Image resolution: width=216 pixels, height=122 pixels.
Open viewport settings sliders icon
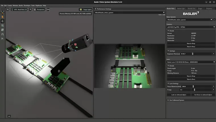coord(8,9)
